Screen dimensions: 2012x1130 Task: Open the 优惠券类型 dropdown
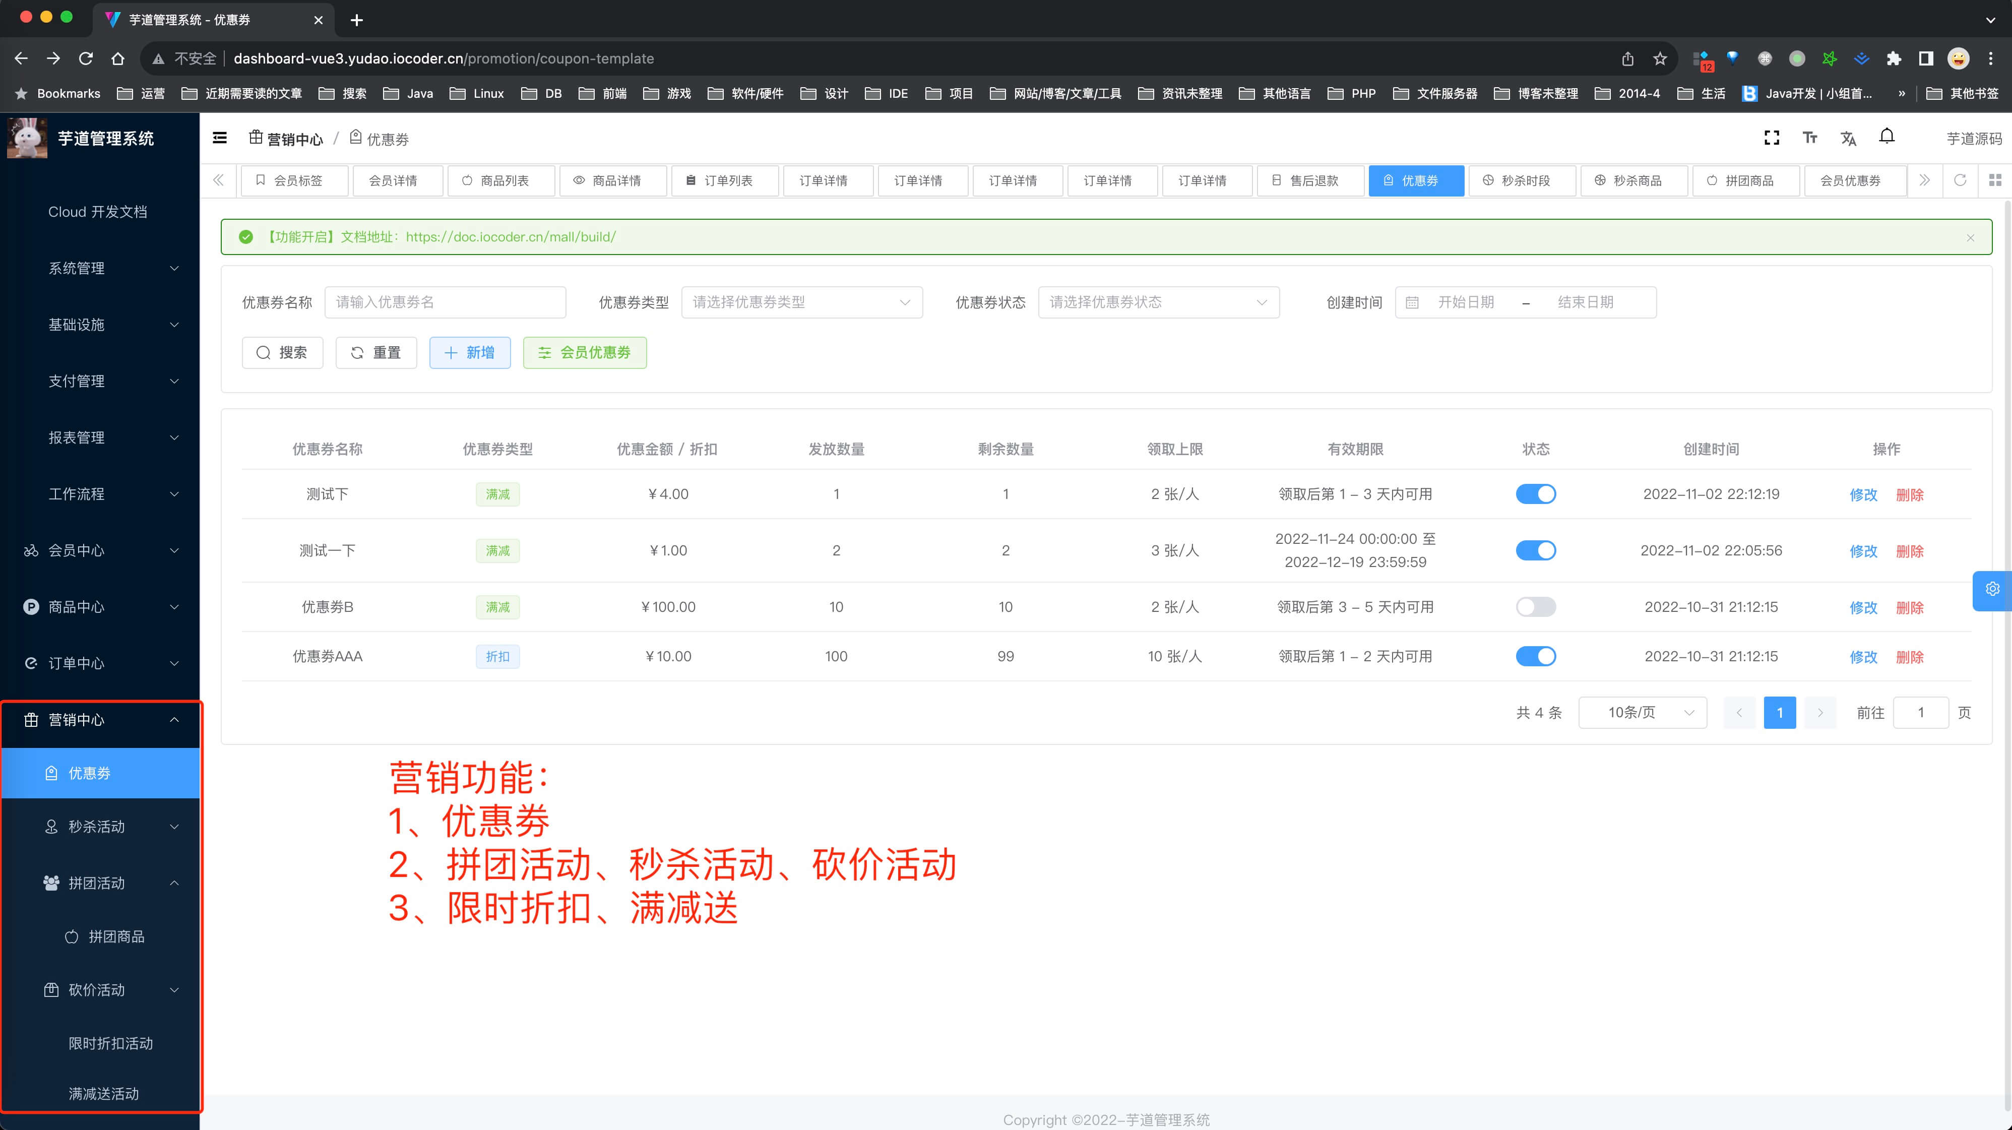click(x=801, y=302)
